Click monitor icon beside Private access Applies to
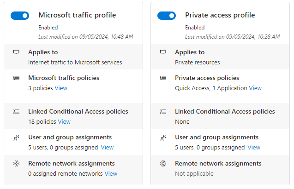The height and width of the screenshot is (189, 294). [x=163, y=52]
